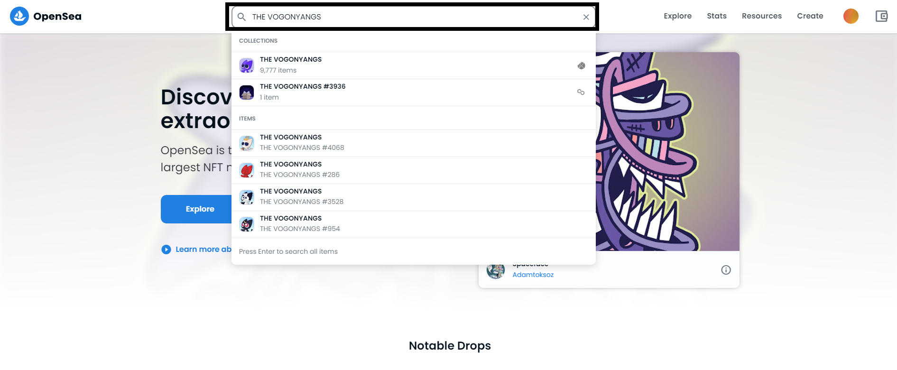Open the Explore menu in the header
This screenshot has height=370, width=897.
(677, 16)
